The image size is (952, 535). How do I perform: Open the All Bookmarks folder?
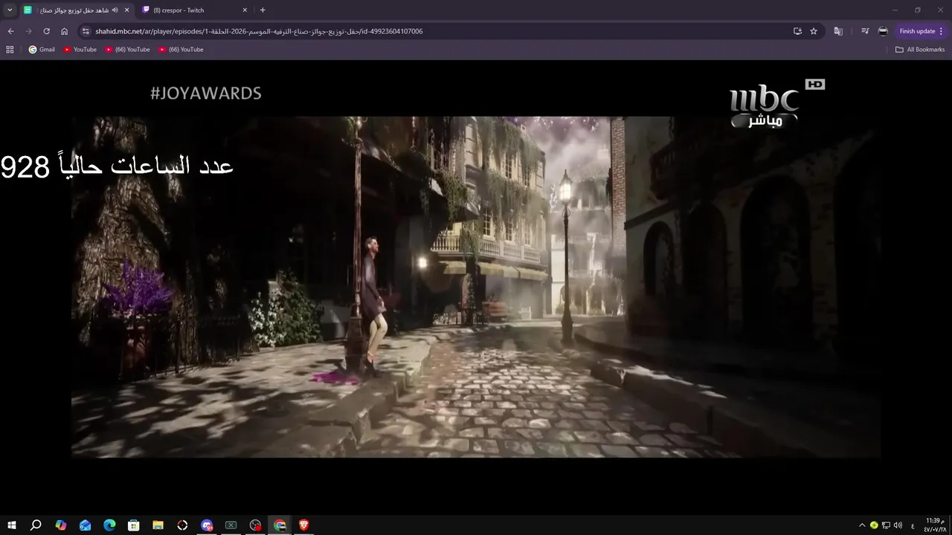[x=920, y=49]
